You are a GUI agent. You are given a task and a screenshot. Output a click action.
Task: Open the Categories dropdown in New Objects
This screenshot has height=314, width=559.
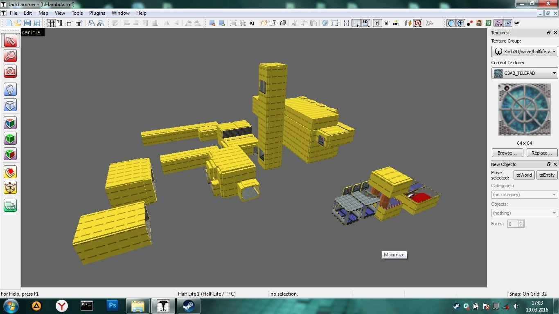(524, 195)
